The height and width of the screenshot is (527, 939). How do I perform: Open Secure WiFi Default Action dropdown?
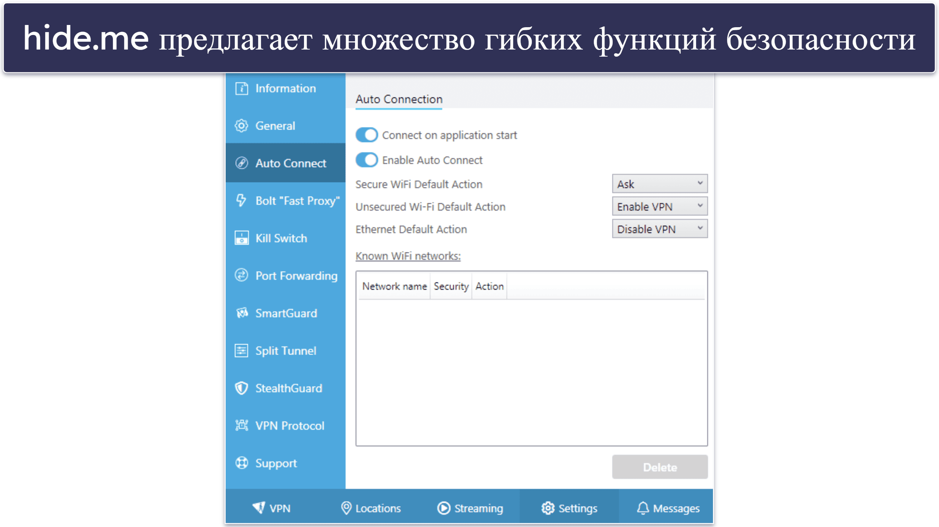pos(660,184)
